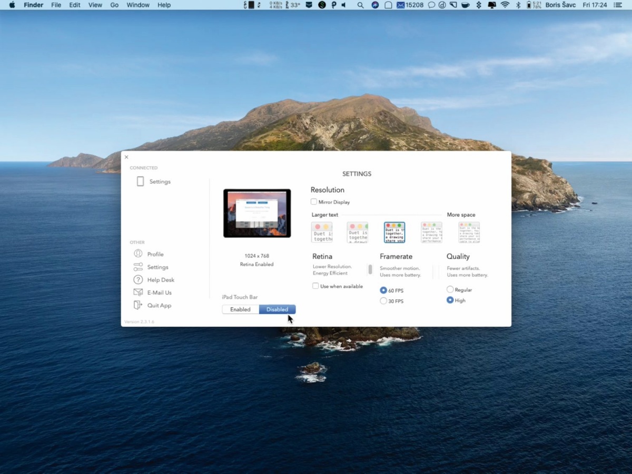Click the Siri icon in menu bar
632x474 pixels.
pos(375,5)
